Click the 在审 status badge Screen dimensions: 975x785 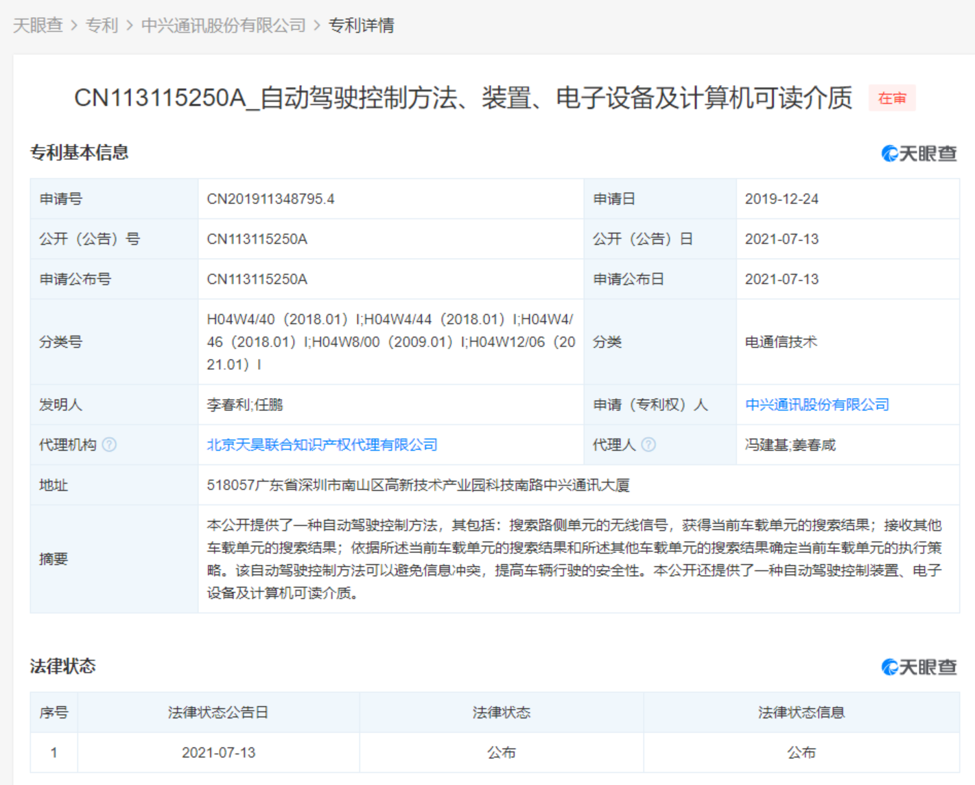[891, 98]
